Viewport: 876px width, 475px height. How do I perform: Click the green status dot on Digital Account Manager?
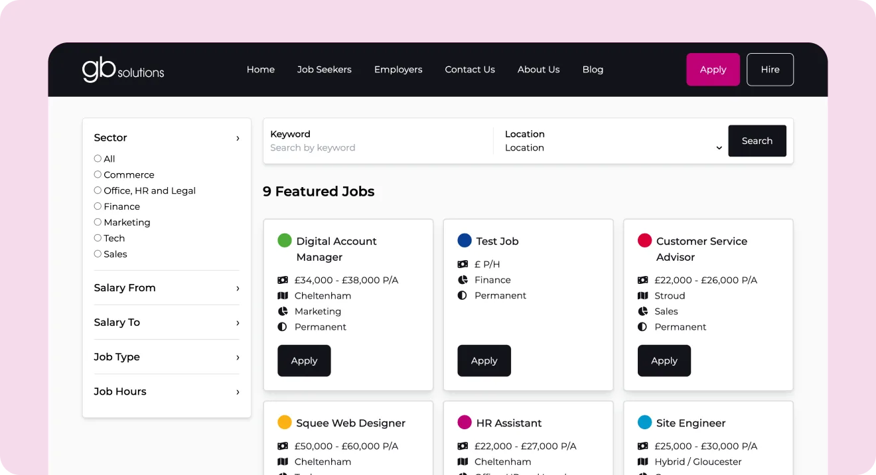tap(285, 240)
